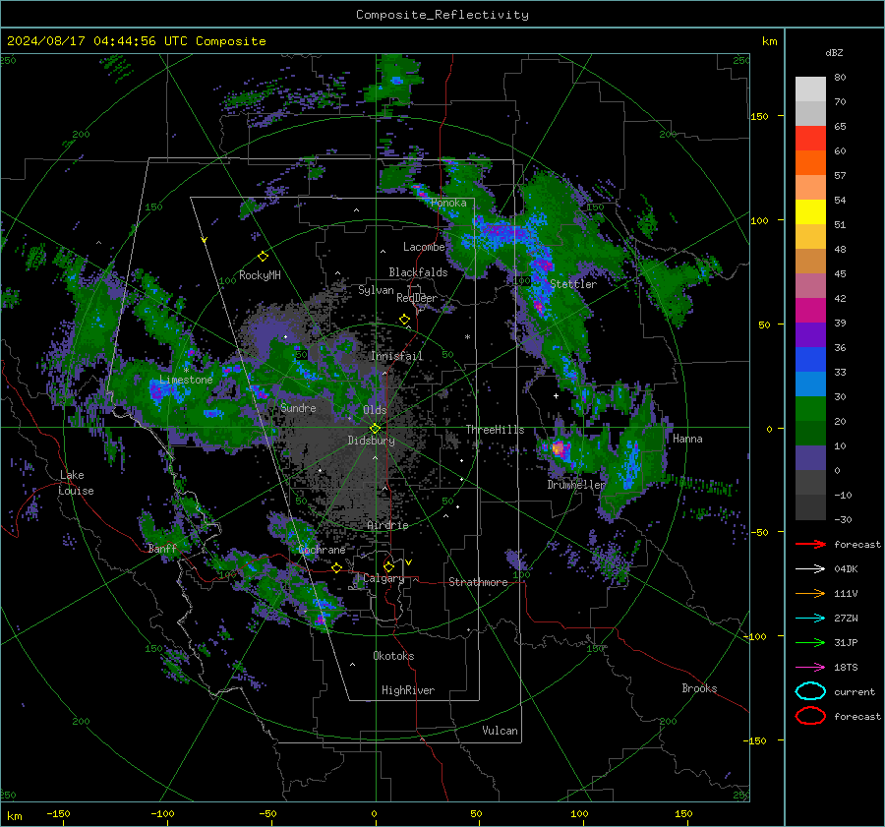Image resolution: width=885 pixels, height=827 pixels.
Task: Click the dBZ legend heading
Action: 834,52
